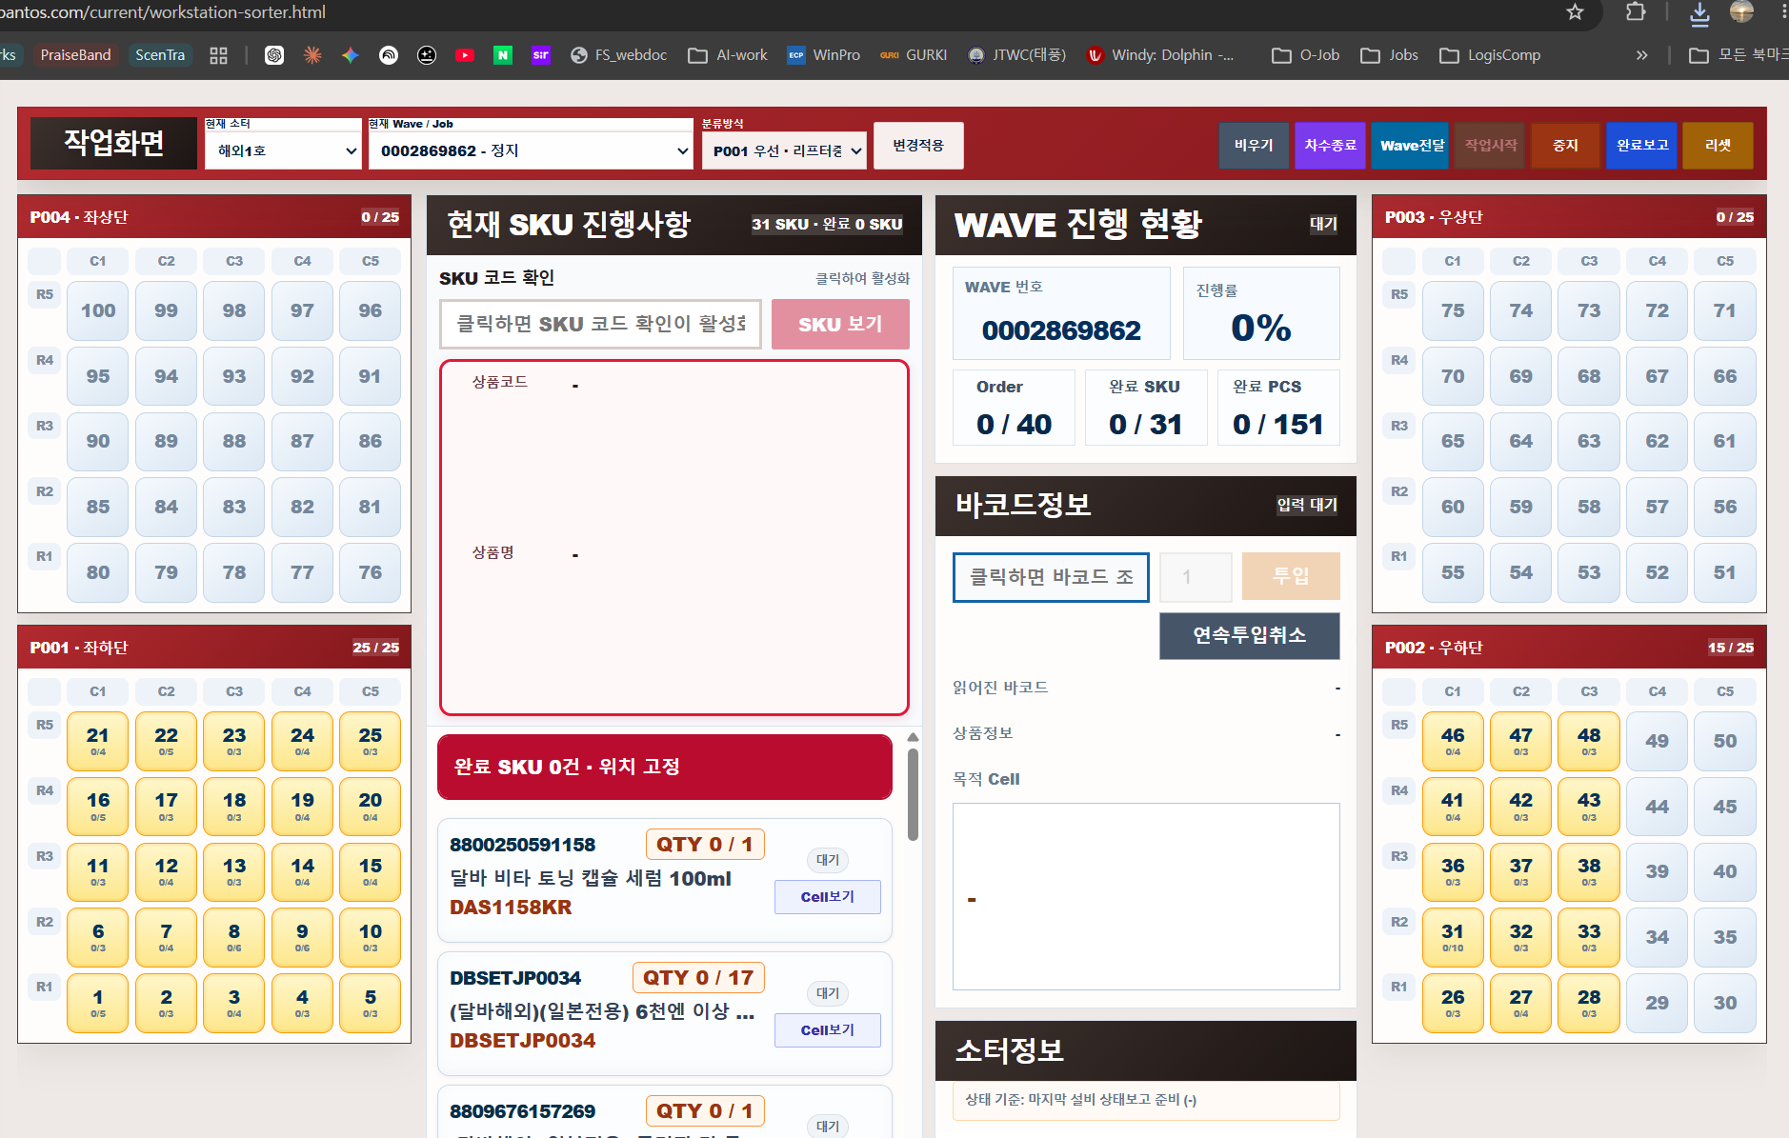
Task: Click the 8800250591158 SKU barcode text
Action: 522,845
